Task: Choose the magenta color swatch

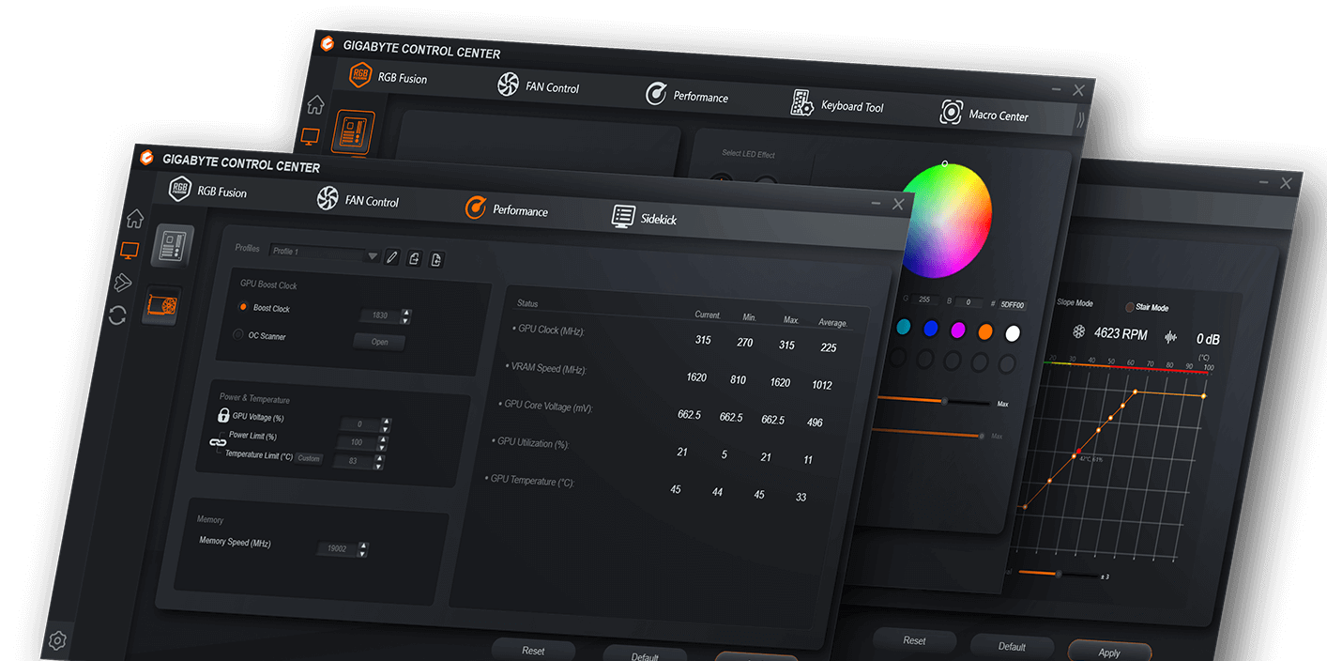Action: 958,330
